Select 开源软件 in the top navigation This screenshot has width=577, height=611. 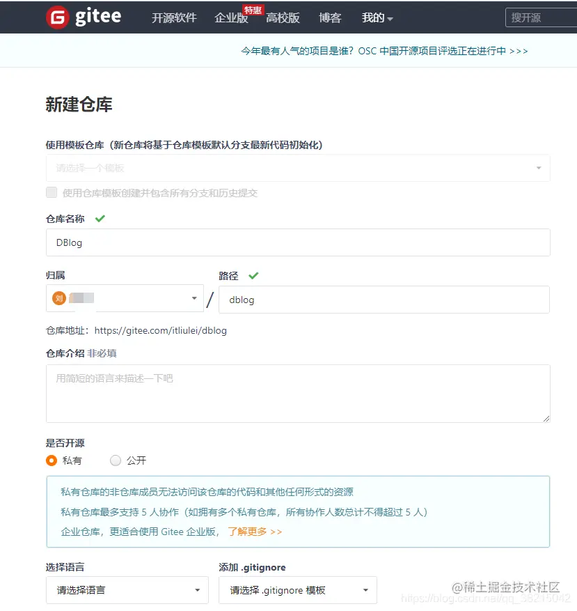pos(176,18)
